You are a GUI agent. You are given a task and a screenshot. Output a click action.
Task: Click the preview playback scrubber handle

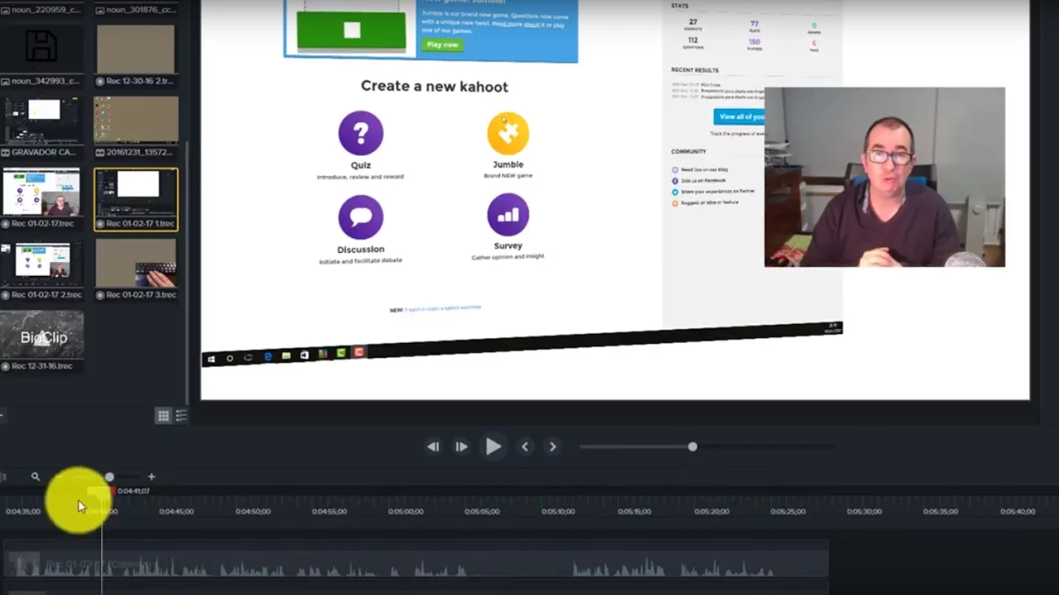[692, 446]
